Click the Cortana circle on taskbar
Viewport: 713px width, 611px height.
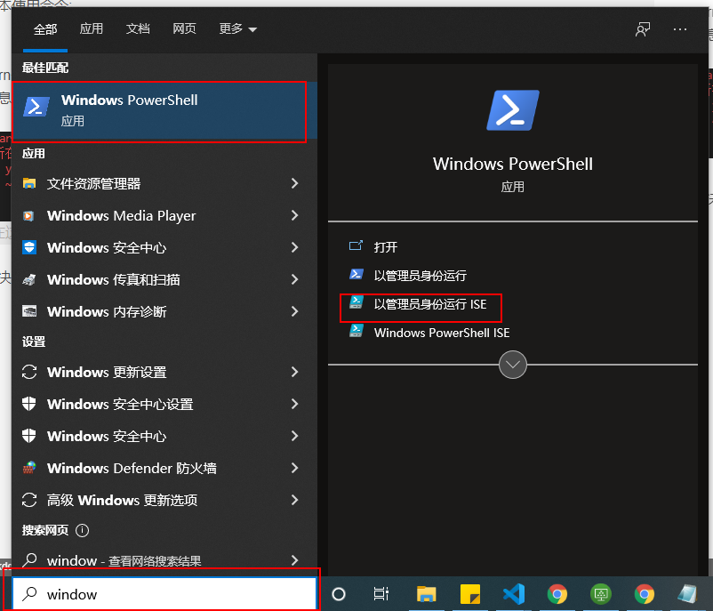pos(339,594)
